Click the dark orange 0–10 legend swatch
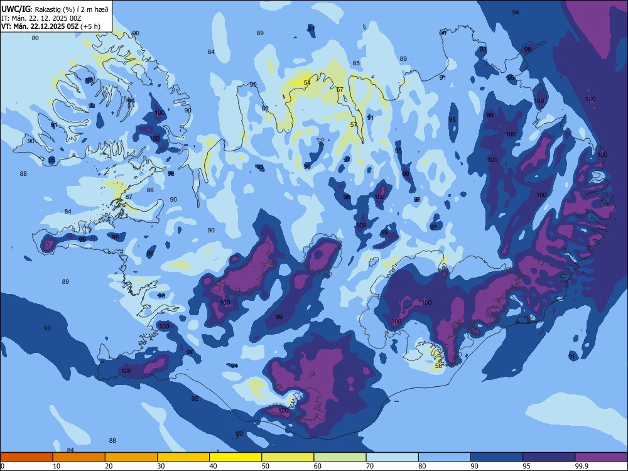 [26, 457]
